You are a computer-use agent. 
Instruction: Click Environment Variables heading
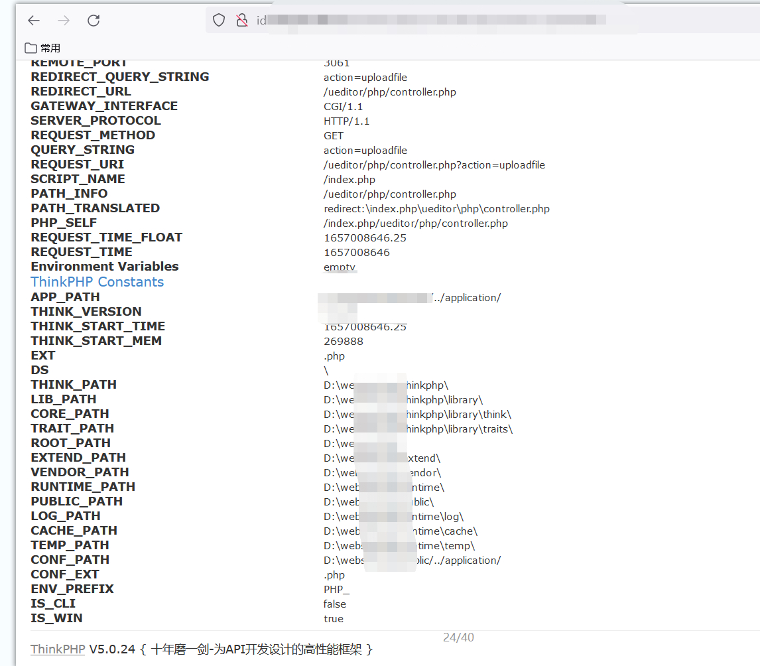[x=105, y=266]
